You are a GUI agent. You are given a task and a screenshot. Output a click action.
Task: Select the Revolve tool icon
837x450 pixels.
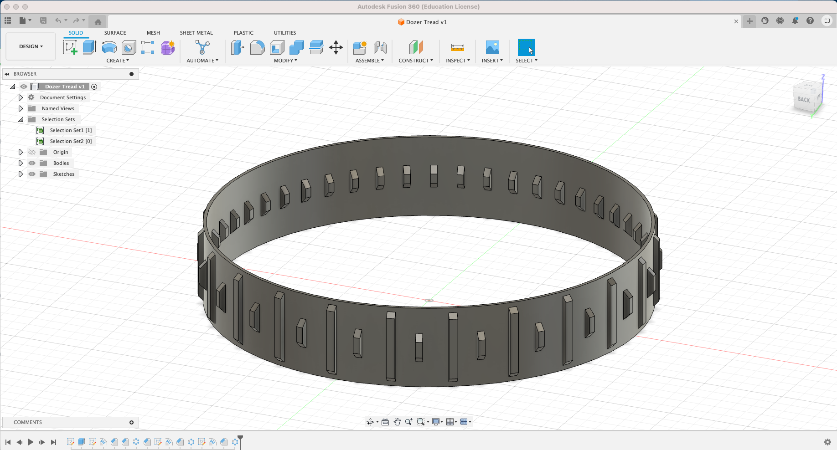point(109,47)
